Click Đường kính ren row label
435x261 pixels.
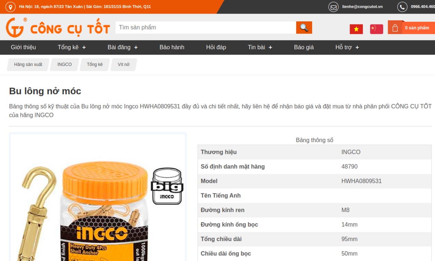(223, 210)
